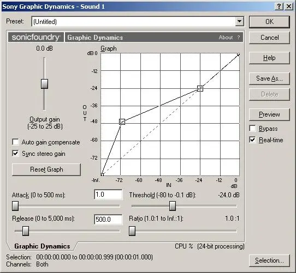Open the Preset dropdown arrow
The height and width of the screenshot is (273, 296).
pyautogui.click(x=239, y=21)
